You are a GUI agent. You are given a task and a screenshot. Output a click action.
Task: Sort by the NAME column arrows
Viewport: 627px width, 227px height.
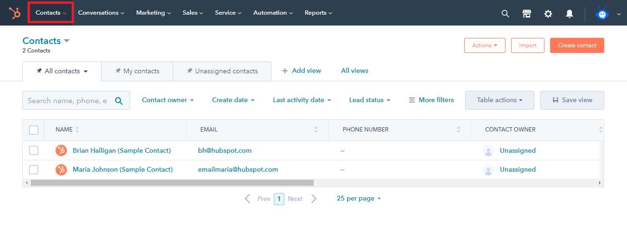(x=77, y=130)
